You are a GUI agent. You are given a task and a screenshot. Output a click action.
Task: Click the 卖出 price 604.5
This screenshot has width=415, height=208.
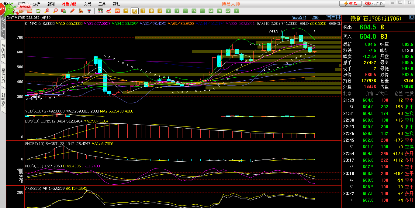[x=368, y=27]
